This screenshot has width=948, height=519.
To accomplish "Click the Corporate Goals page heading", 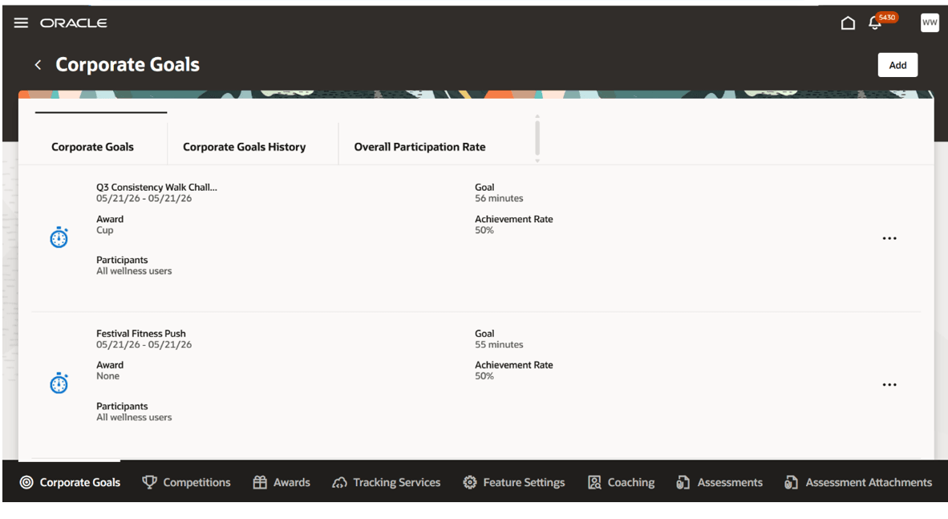I will click(128, 65).
